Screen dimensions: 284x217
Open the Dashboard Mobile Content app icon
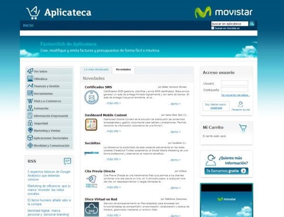point(91,125)
